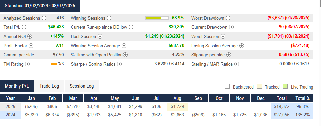The image size is (321, 126).
Task: Toggle the Tracked legend box
Action: [259, 86]
